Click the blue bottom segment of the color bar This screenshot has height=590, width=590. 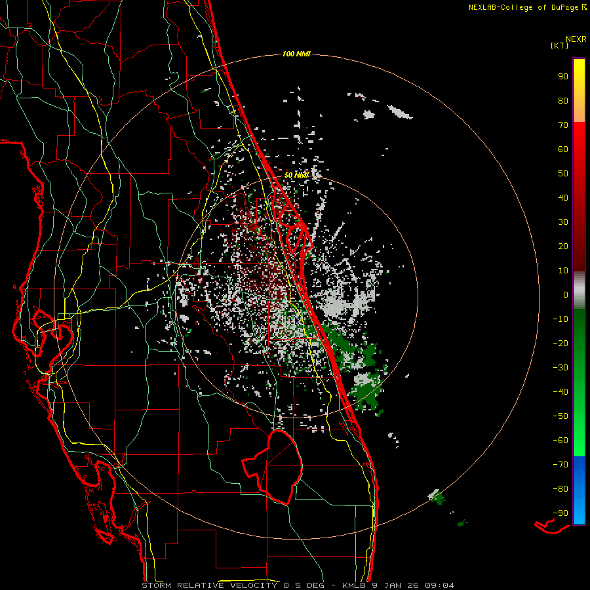pos(579,490)
